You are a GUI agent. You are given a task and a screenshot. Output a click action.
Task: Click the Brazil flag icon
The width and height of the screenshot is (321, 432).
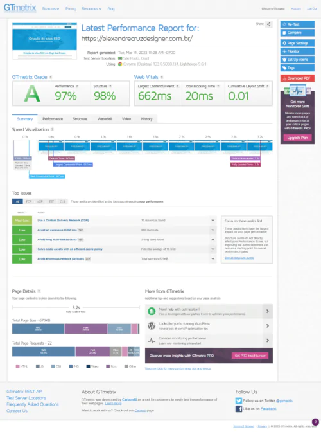pos(120,58)
